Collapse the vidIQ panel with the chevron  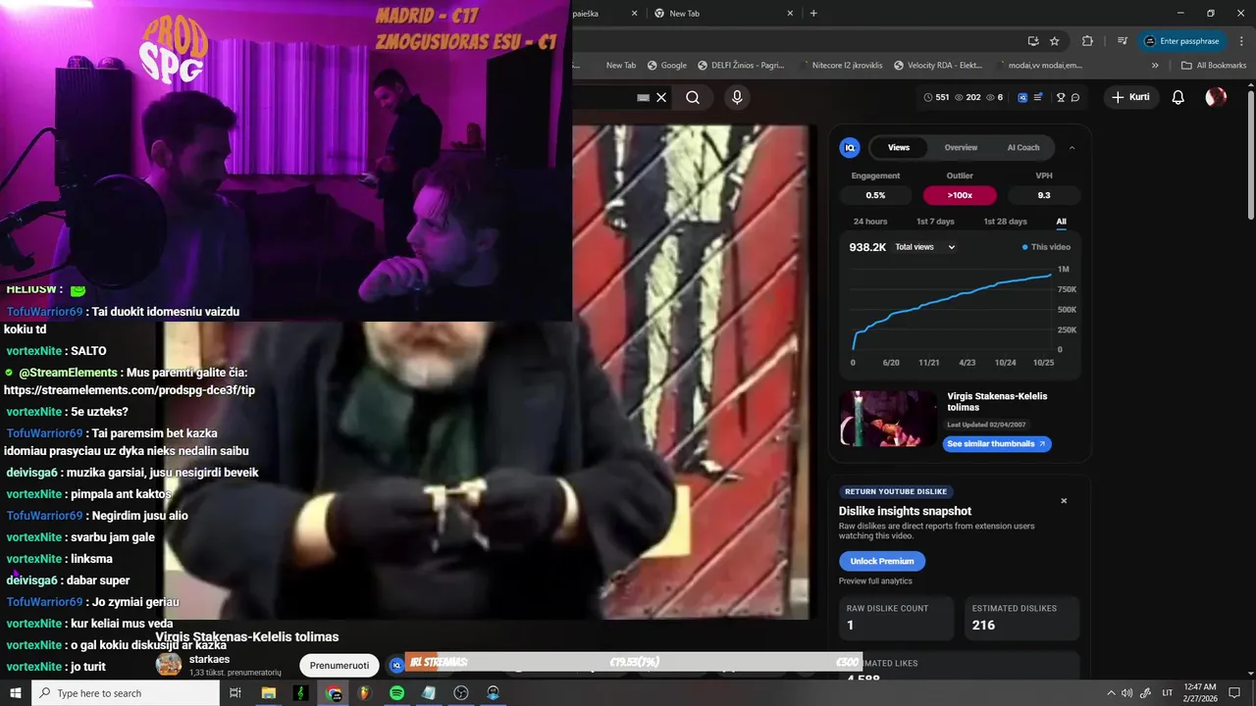[x=1072, y=147]
